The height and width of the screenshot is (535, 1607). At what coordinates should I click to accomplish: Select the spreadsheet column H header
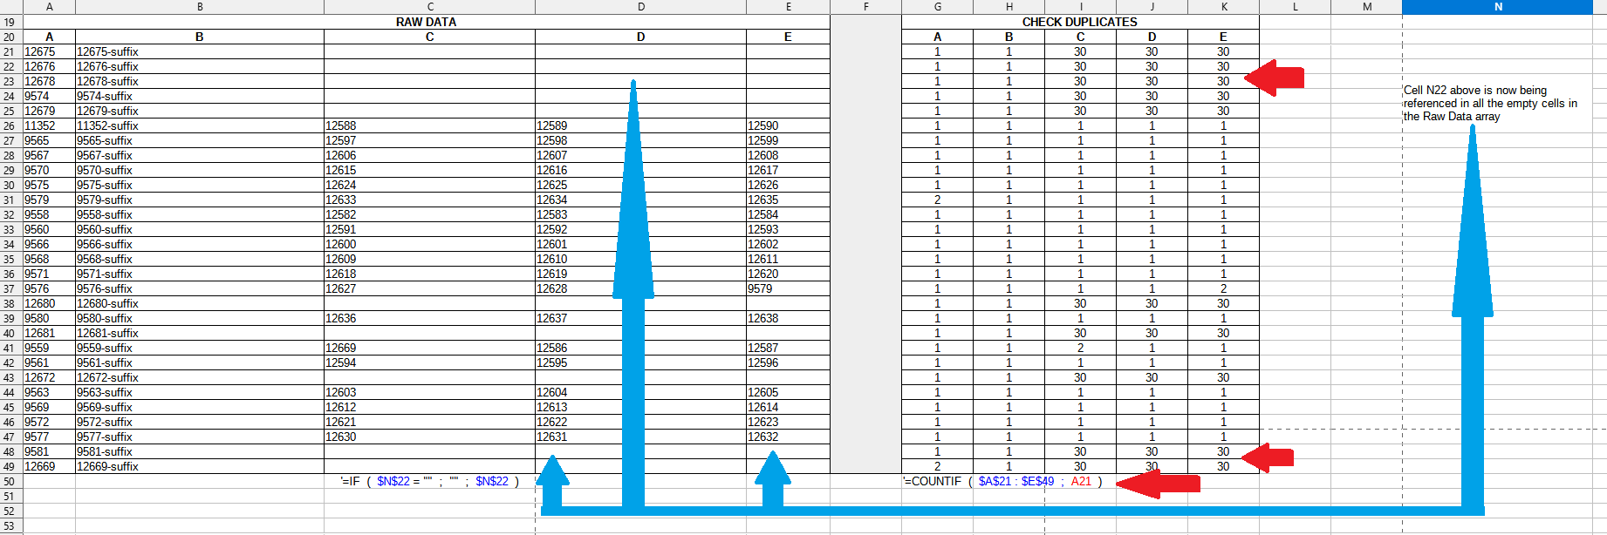1009,7
